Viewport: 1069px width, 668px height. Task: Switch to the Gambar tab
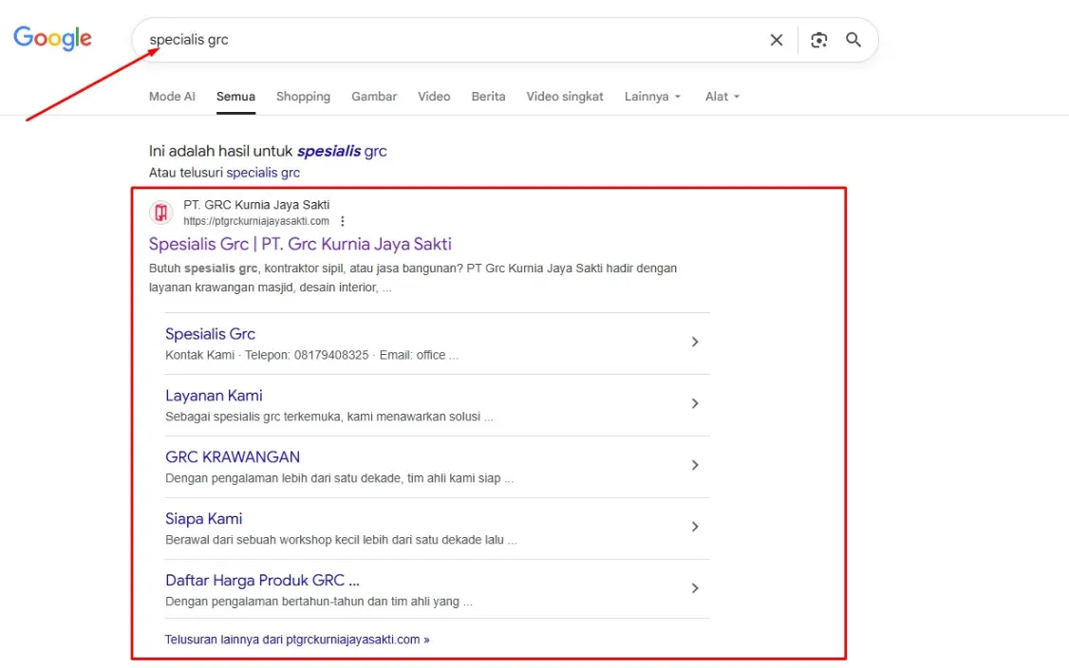click(374, 97)
